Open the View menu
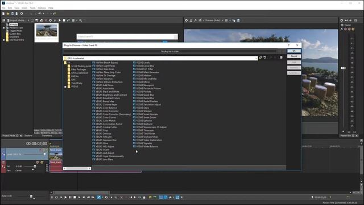This screenshot has height=205, width=364. (x=16, y=8)
